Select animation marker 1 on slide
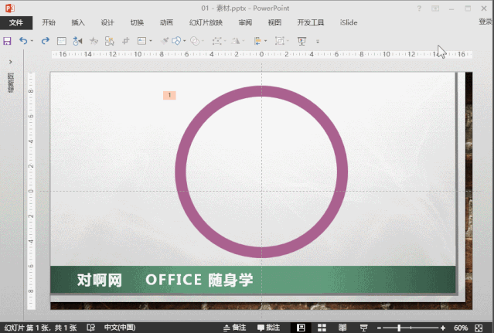The height and width of the screenshot is (333, 494). [169, 95]
